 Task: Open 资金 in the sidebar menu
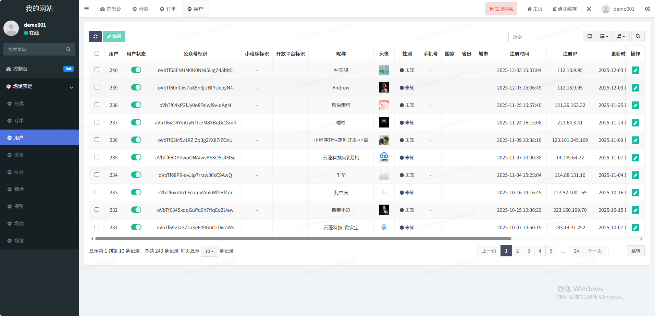tap(19, 155)
